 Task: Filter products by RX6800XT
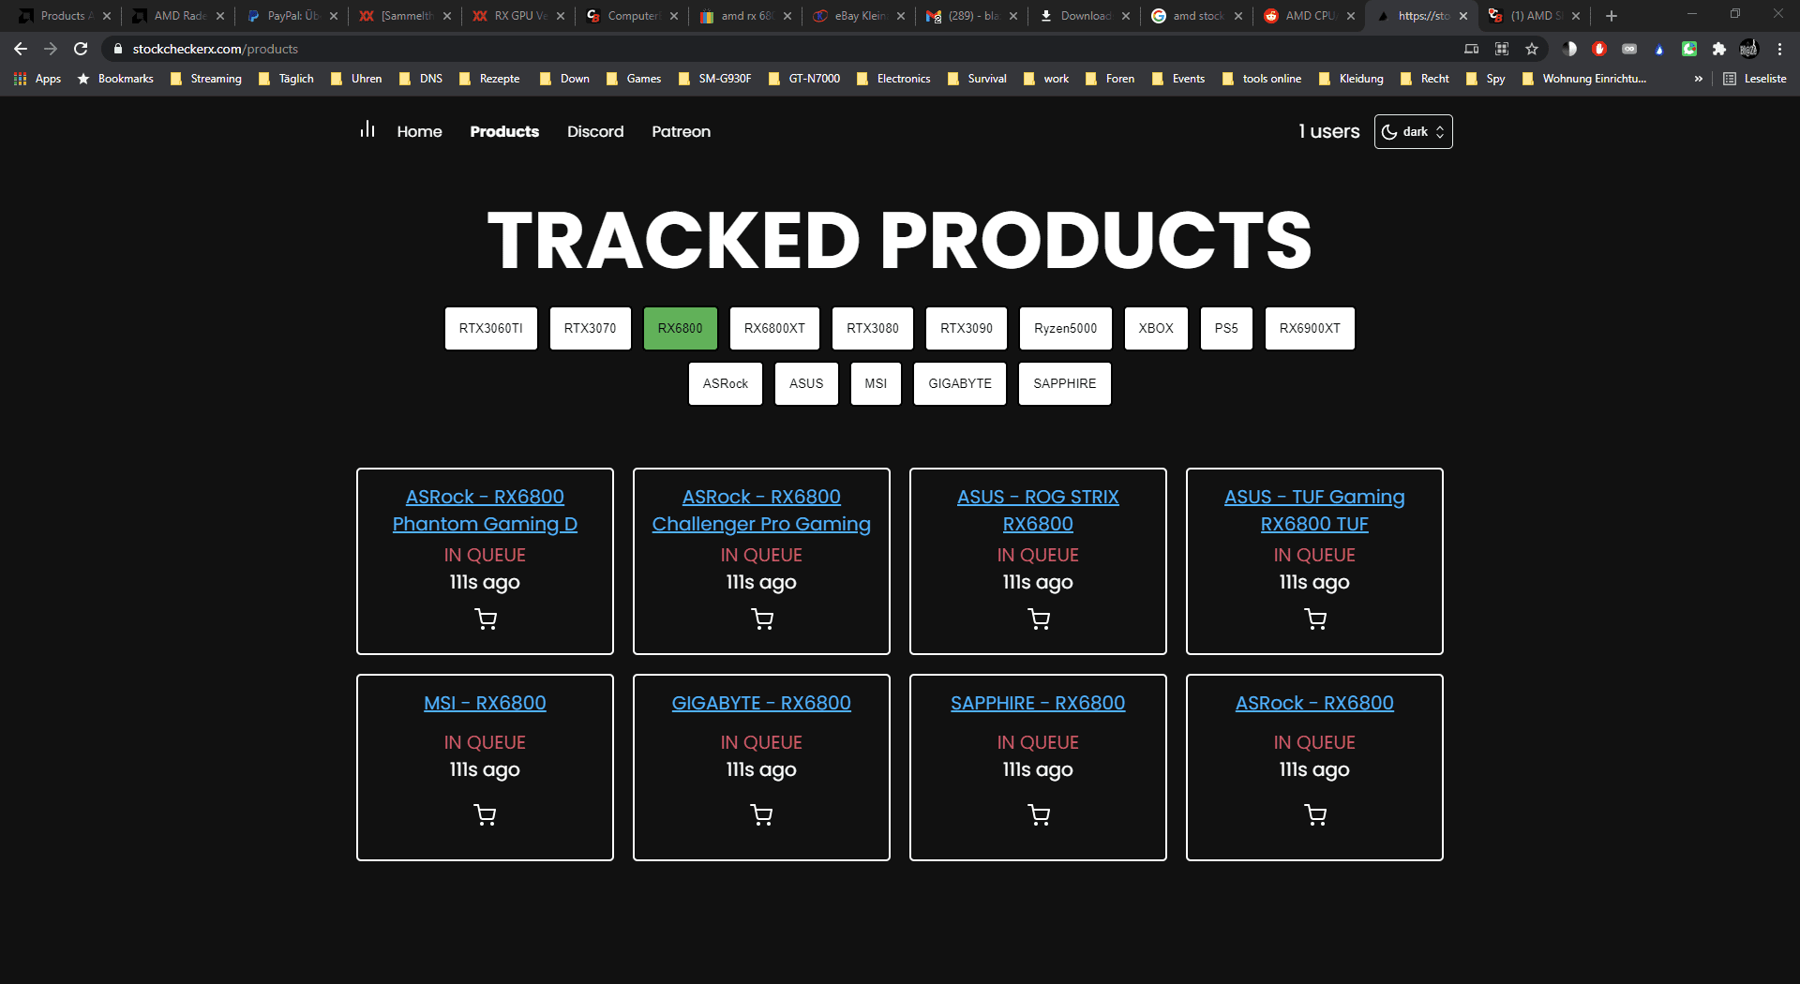[x=774, y=328]
